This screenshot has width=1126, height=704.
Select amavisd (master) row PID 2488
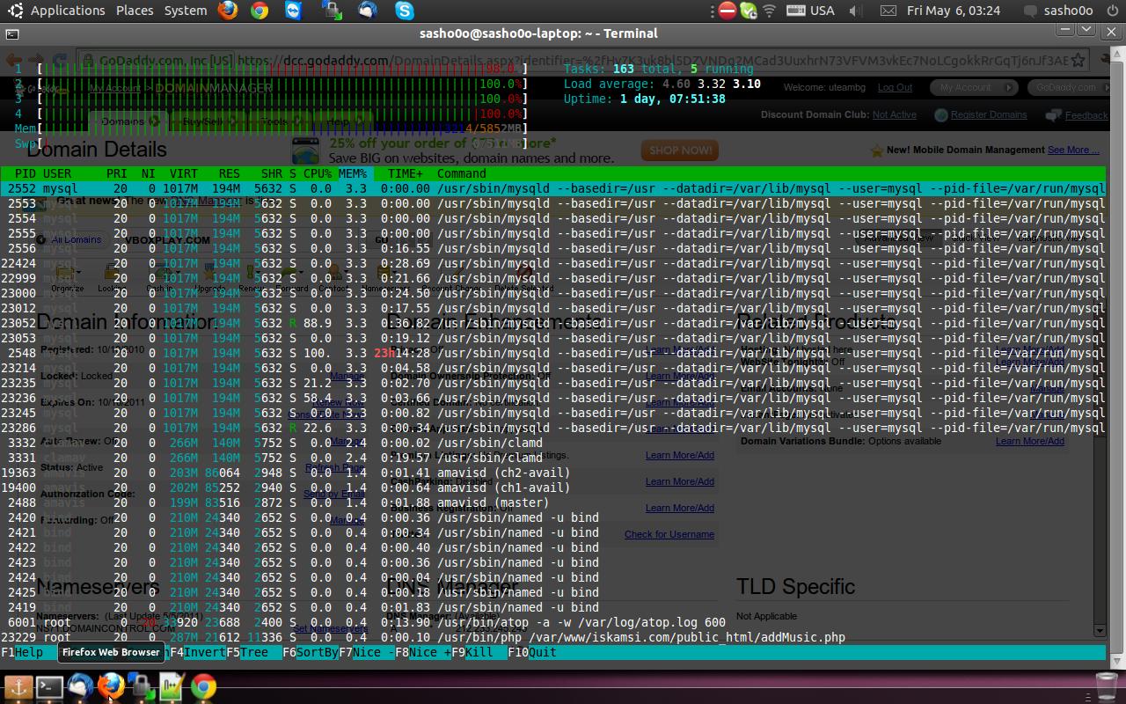coord(552,502)
